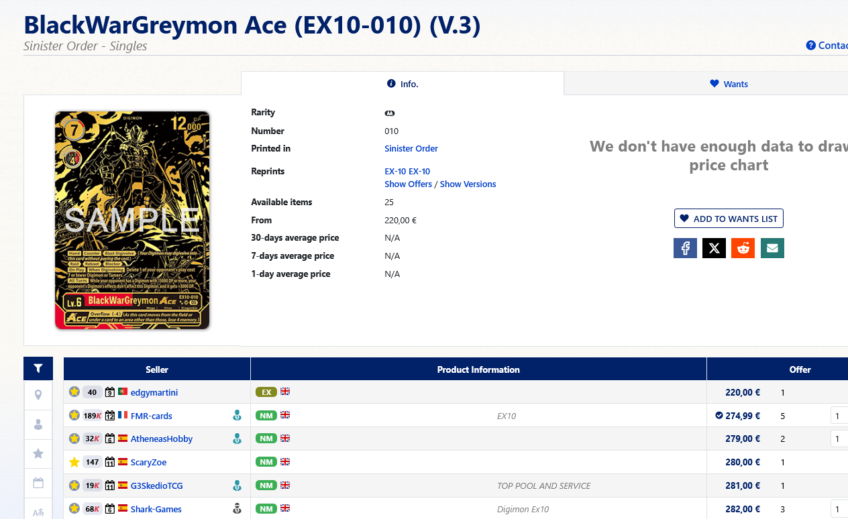This screenshot has width=848, height=519.
Task: Click edgymartini's shipping estimate calendar icon
Action: click(110, 392)
